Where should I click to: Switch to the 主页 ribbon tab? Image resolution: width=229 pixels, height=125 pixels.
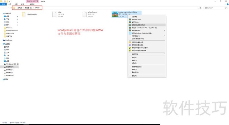pos(10,4)
